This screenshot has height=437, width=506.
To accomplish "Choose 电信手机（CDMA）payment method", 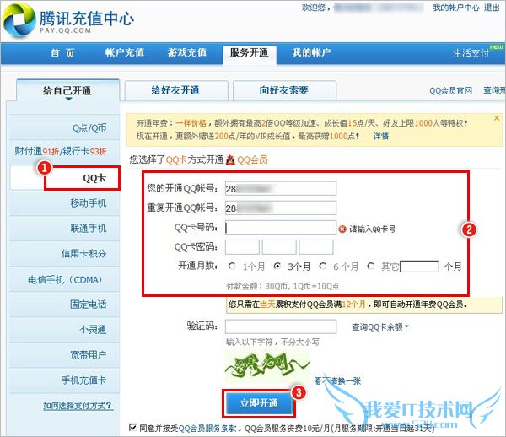I will pyautogui.click(x=65, y=279).
